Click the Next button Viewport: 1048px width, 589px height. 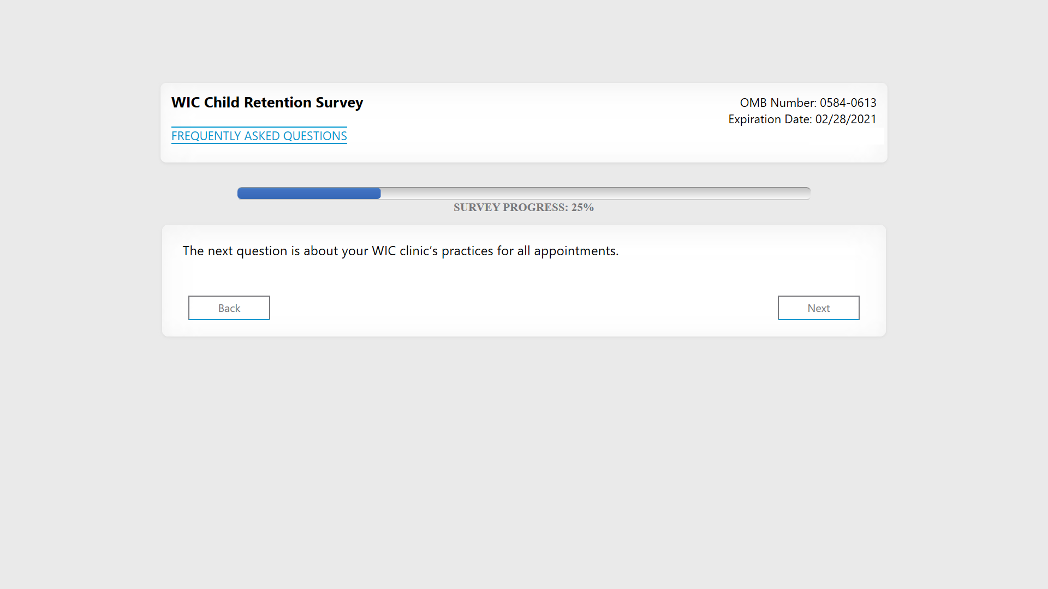pos(818,308)
